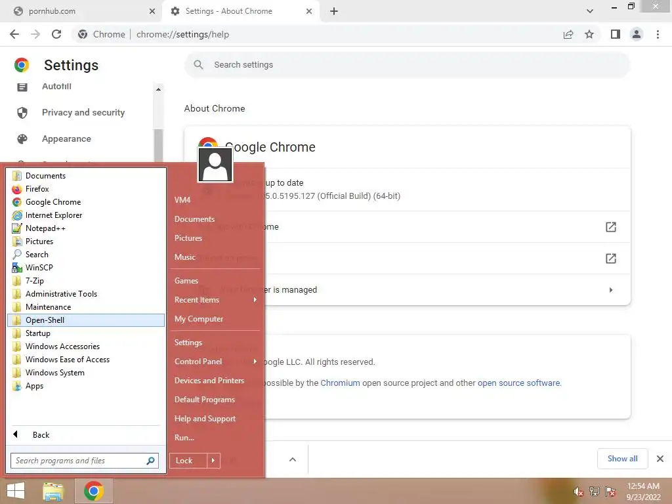Open Autofill in settings sidebar
Screen dimensions: 672x504
click(56, 86)
